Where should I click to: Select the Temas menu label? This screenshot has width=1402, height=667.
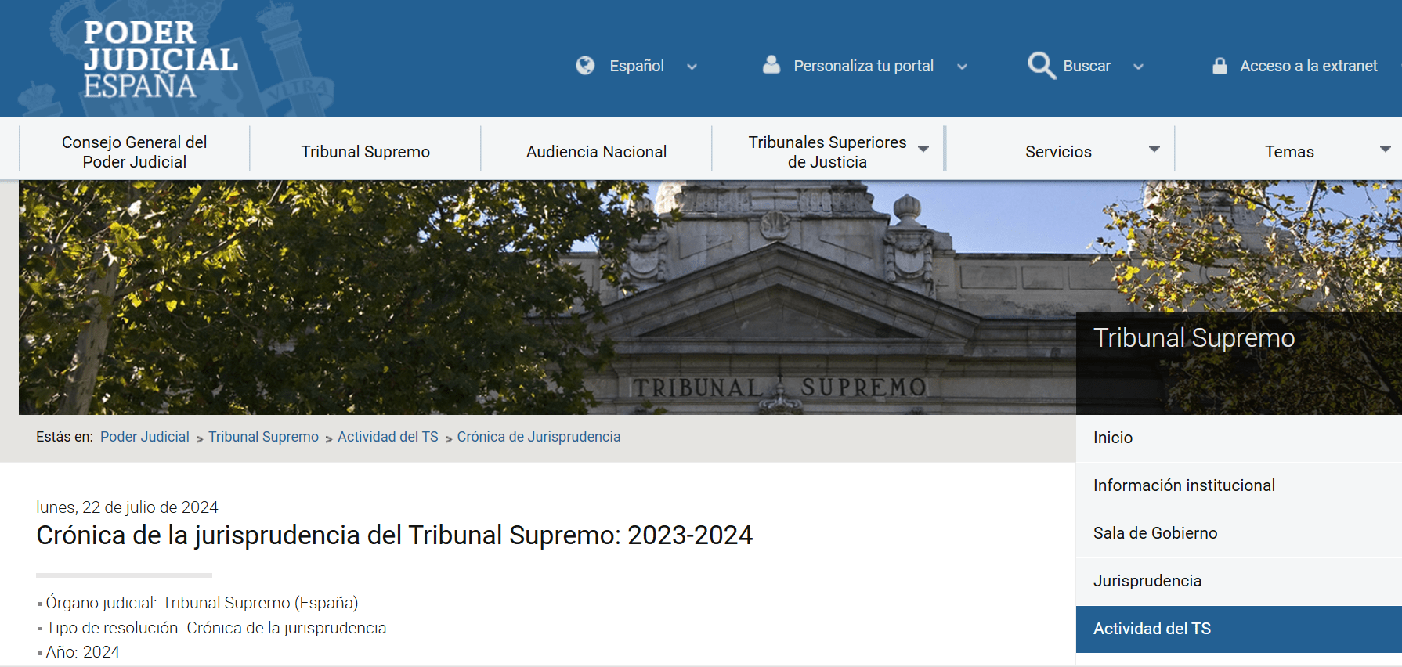click(x=1289, y=152)
